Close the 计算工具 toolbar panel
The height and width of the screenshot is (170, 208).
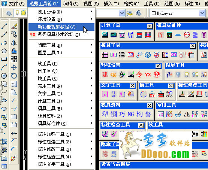150,26
